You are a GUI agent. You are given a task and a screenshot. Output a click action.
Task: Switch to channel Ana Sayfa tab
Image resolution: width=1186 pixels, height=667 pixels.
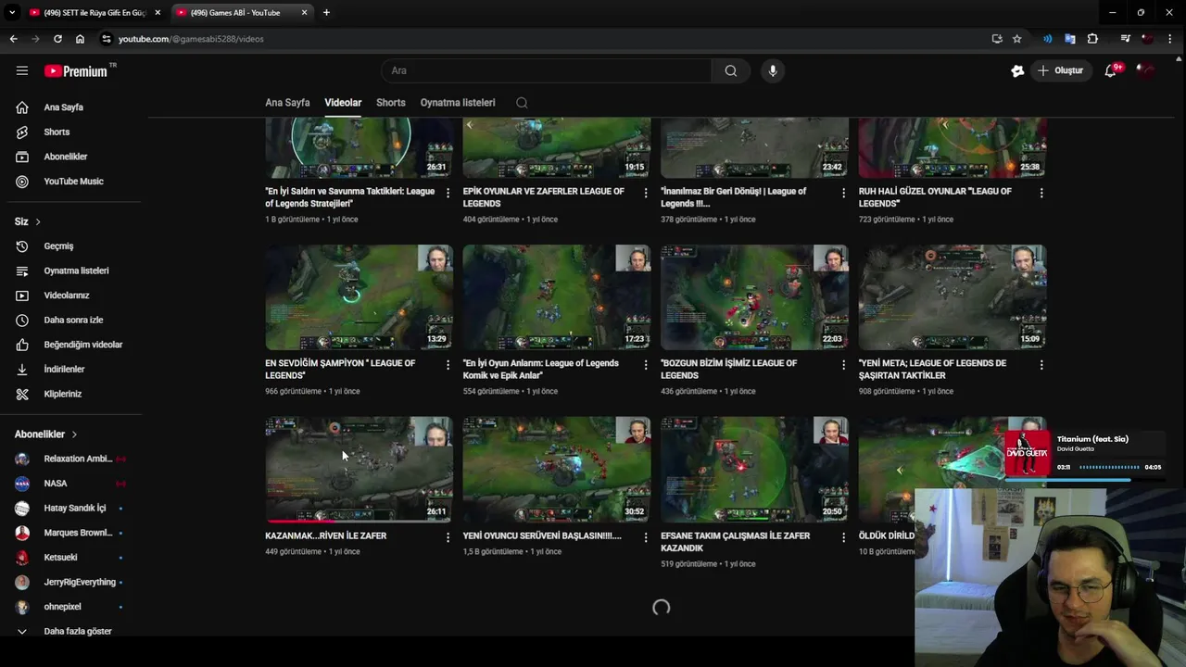coord(287,103)
